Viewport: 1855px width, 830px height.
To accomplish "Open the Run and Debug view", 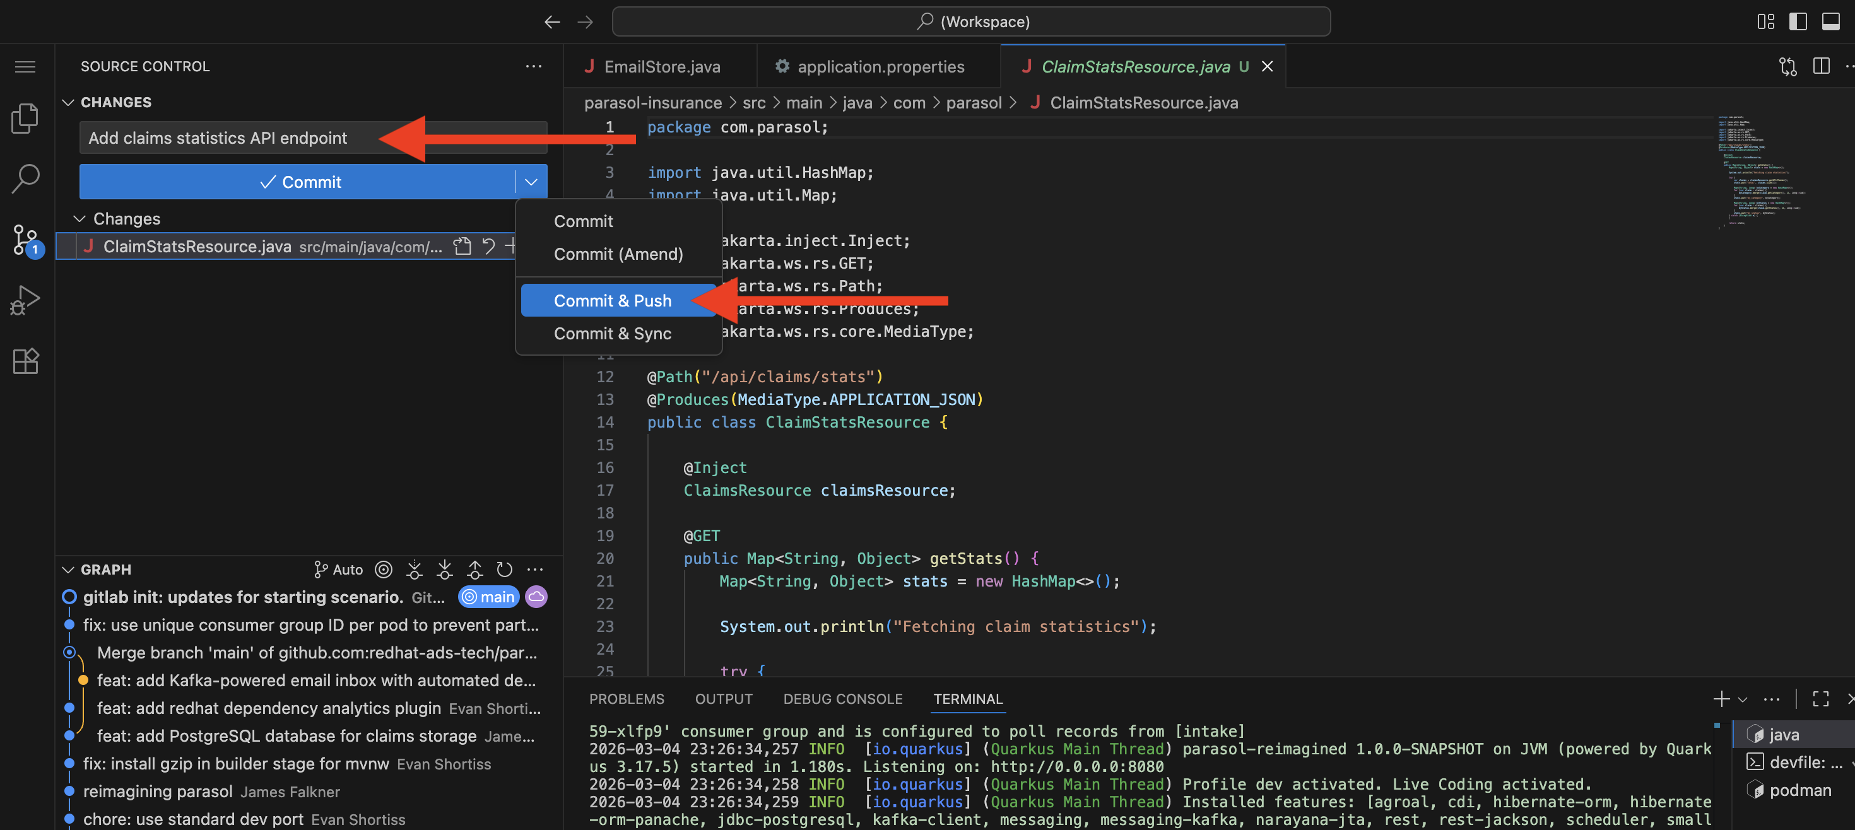I will click(25, 300).
